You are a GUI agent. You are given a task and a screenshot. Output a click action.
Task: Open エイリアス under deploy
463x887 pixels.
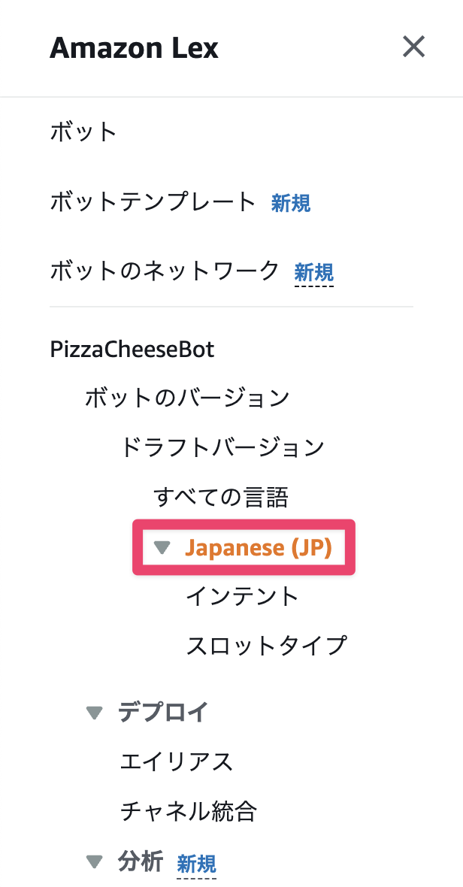tap(176, 762)
